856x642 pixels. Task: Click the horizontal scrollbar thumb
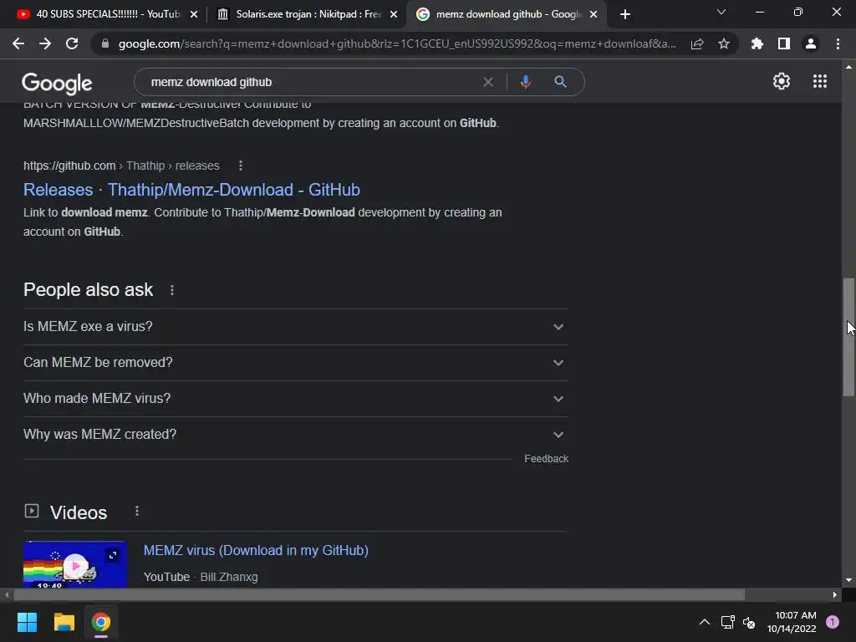pyautogui.click(x=379, y=594)
